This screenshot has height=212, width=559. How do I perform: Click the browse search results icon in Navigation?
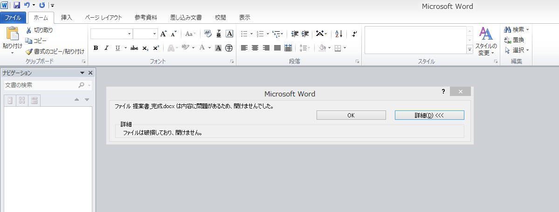34,101
